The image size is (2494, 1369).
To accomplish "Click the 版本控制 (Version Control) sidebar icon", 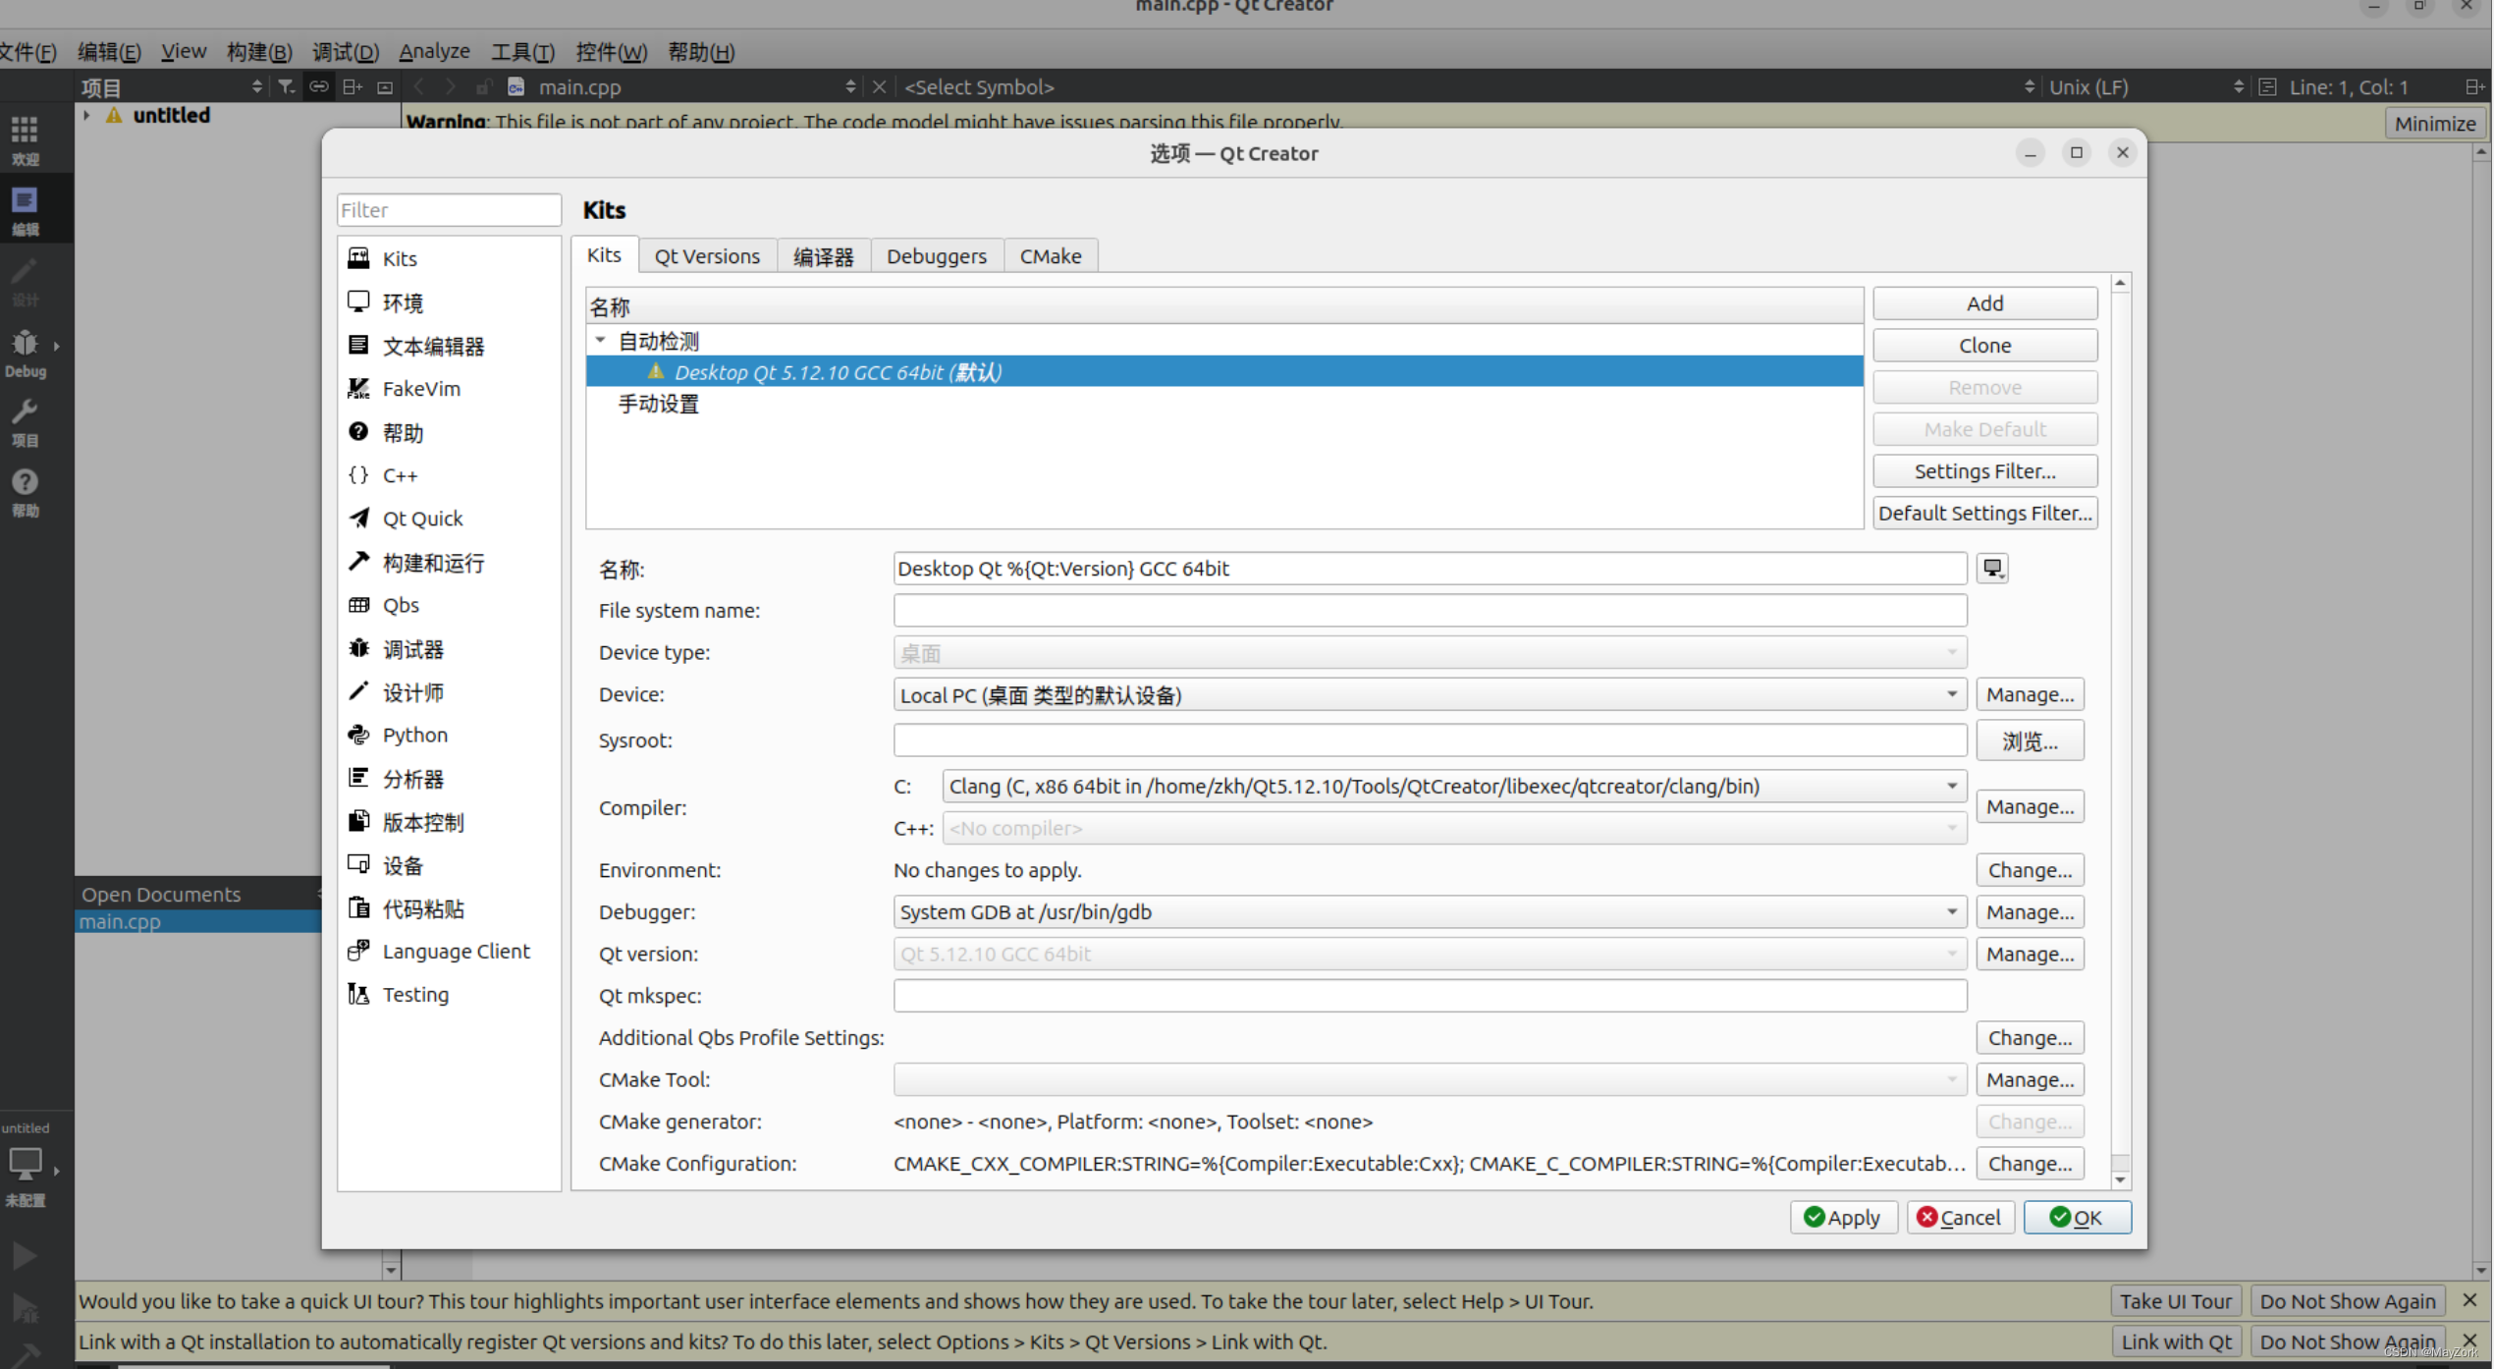I will click(x=360, y=821).
